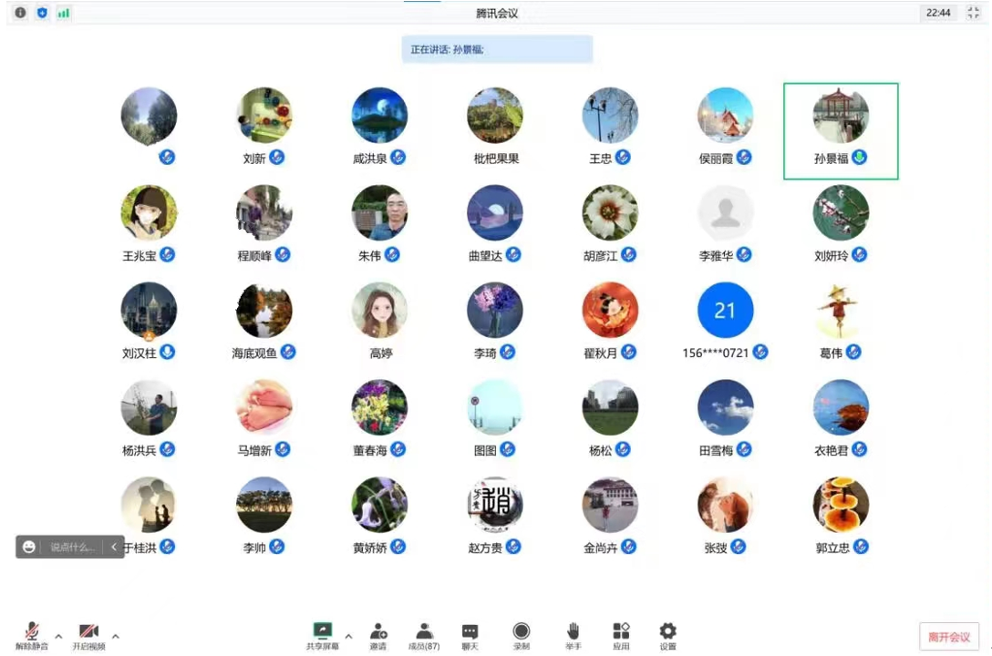Select the 张弢 participant name
The width and height of the screenshot is (992, 656).
716,548
